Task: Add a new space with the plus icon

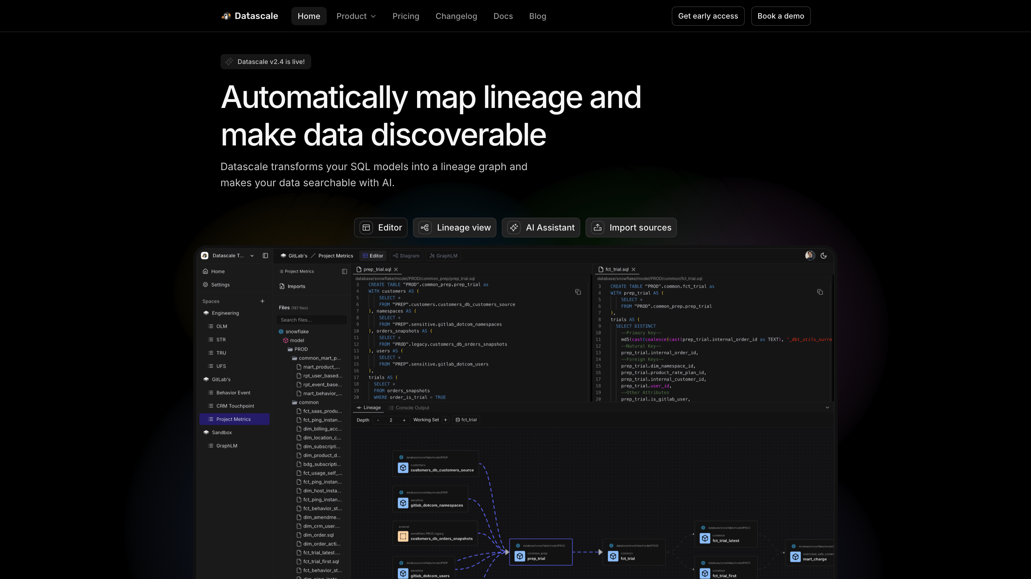Action: tap(262, 301)
